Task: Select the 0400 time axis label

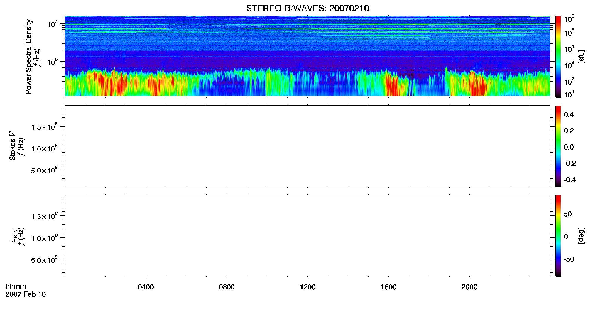Action: 146,287
